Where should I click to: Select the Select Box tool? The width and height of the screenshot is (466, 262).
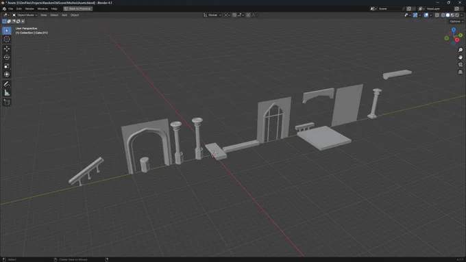point(7,31)
